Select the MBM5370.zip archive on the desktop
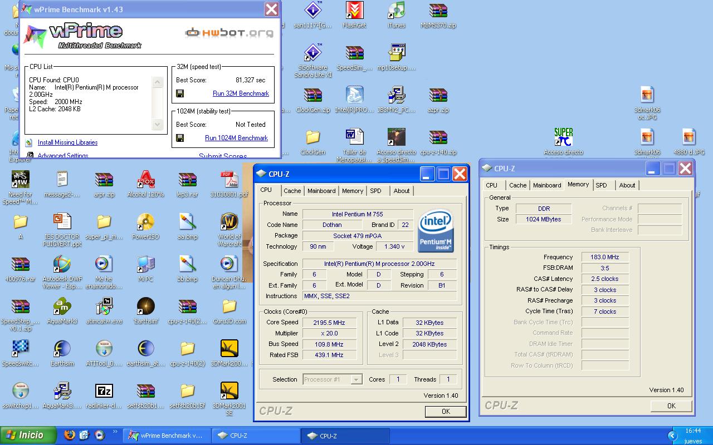The image size is (713, 445). (438, 15)
